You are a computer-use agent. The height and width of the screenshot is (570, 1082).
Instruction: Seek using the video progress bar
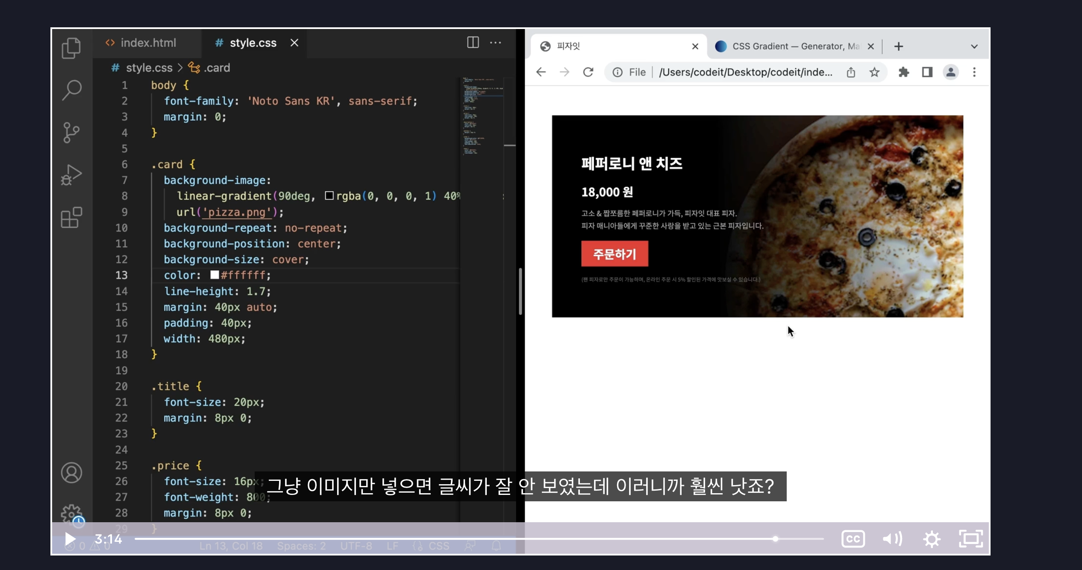tap(479, 539)
